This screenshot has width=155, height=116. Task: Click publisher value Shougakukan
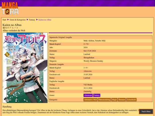pyautogui.click(x=89, y=58)
